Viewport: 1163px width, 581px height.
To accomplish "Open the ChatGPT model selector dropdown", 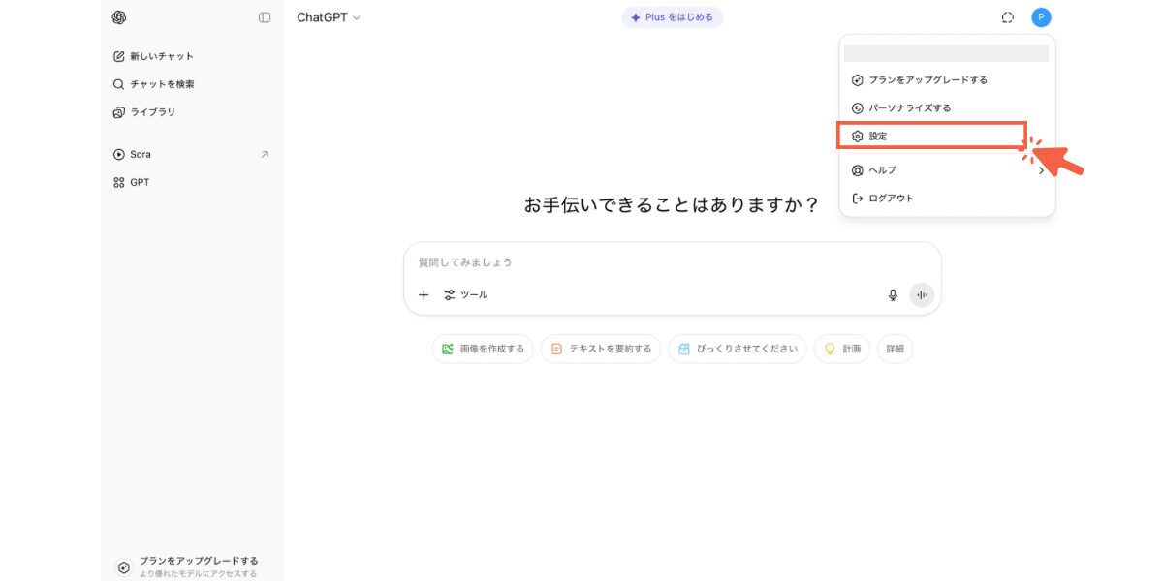I will 329,17.
